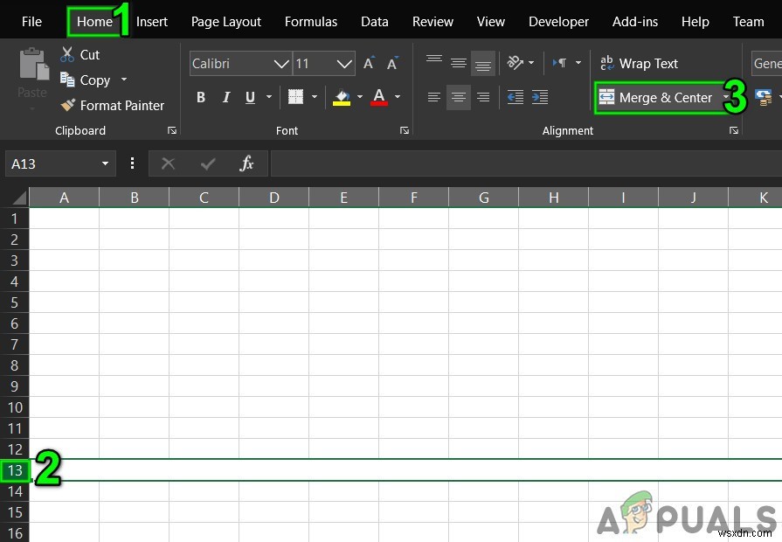
Task: Click the Cut scissors icon
Action: [x=67, y=54]
